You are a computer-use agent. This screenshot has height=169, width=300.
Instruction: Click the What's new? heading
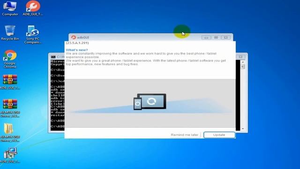(77, 50)
